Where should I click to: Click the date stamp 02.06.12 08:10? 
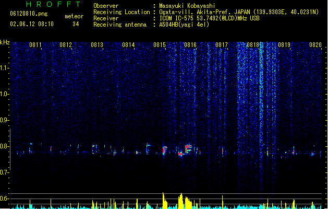[32, 24]
